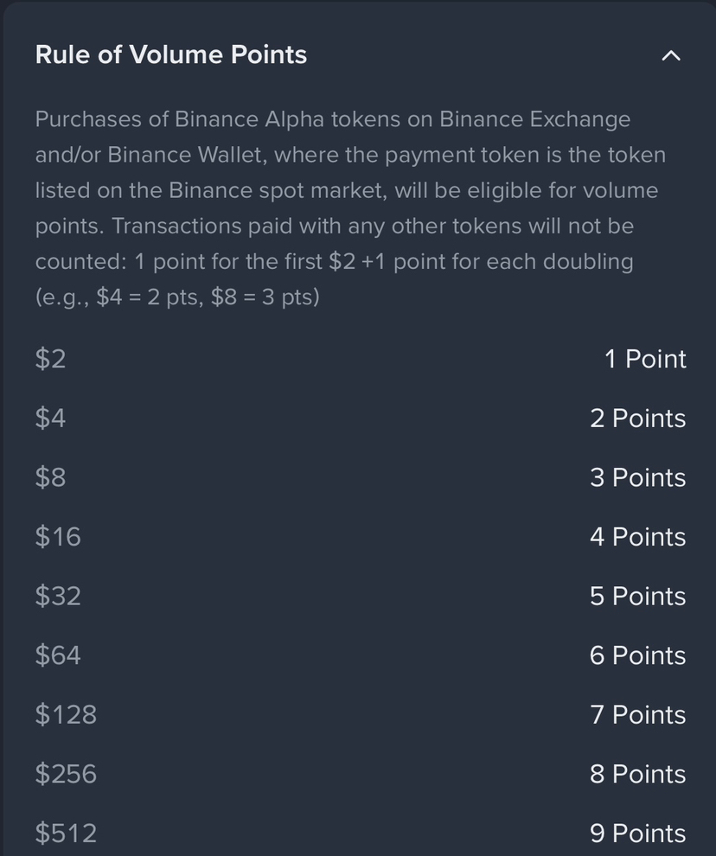Select the $256 amount label

[x=66, y=774]
